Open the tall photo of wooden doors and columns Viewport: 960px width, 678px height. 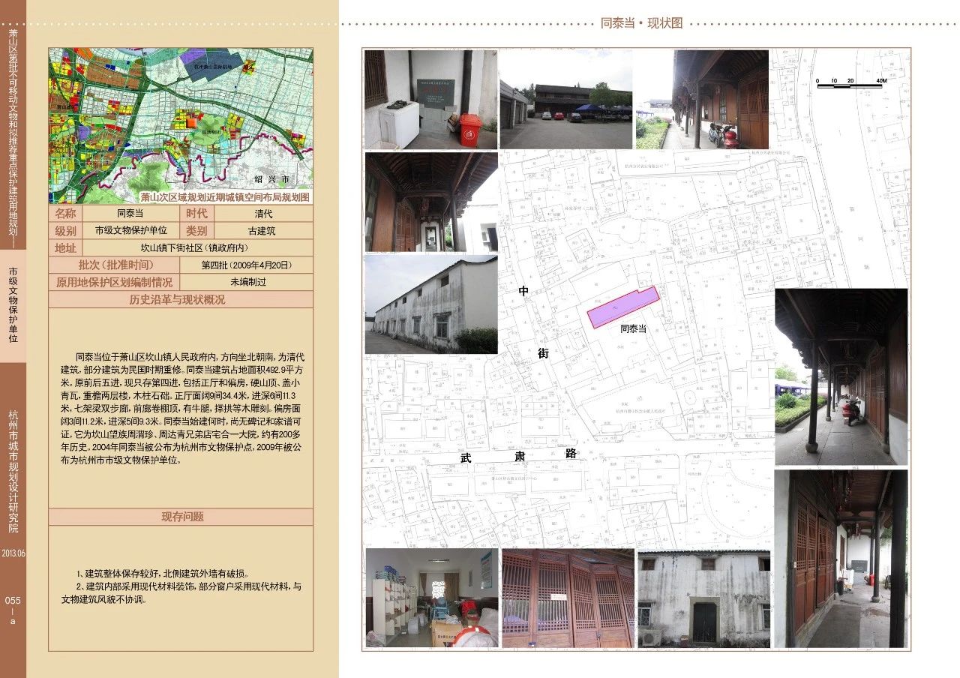tap(841, 559)
